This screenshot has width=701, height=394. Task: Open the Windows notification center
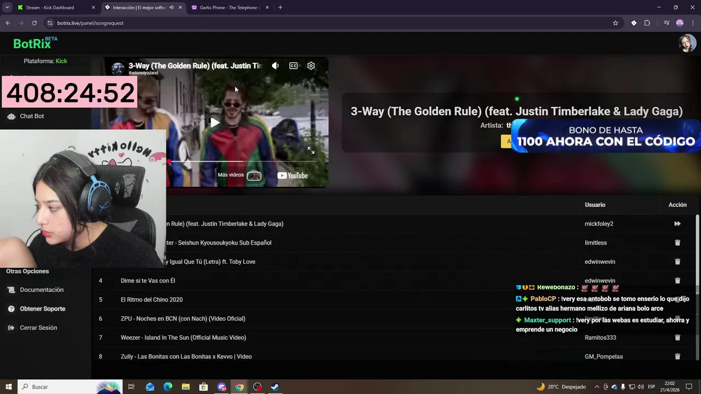[x=689, y=387]
